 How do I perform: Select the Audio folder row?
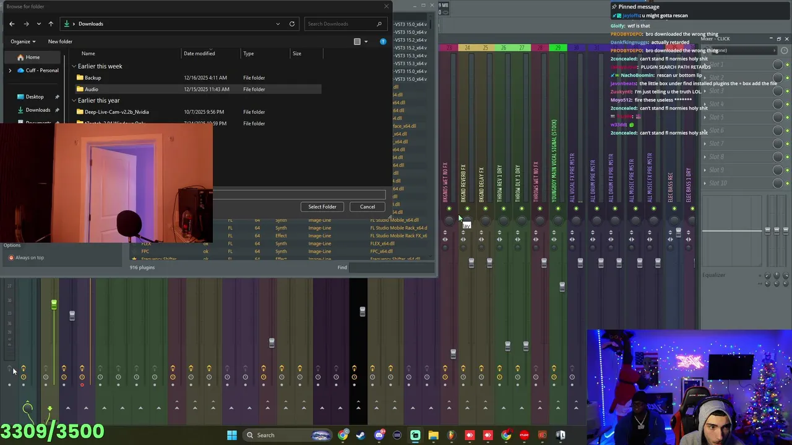[x=197, y=89]
